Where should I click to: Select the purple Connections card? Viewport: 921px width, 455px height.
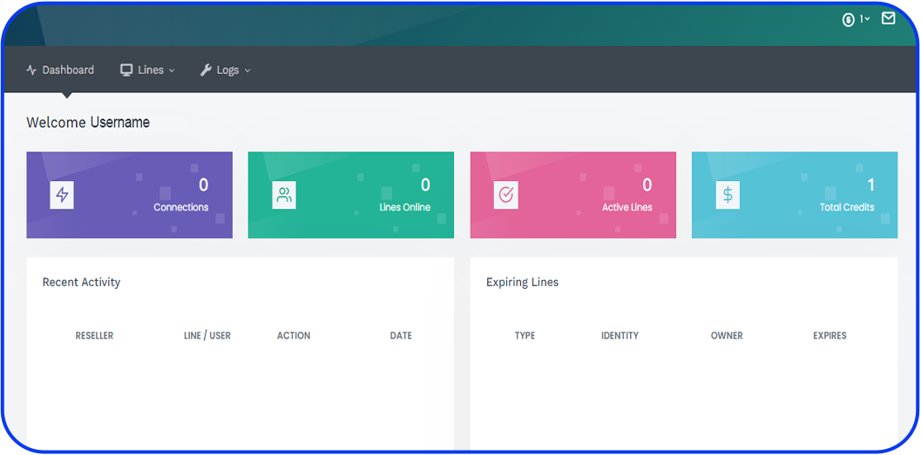[129, 195]
